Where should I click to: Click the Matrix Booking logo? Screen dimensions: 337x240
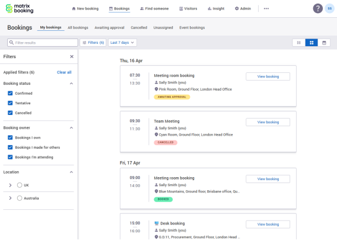click(20, 8)
